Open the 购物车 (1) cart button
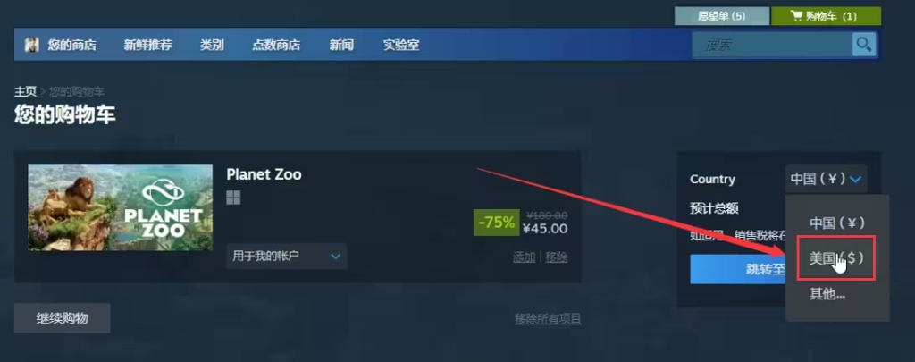Image resolution: width=915 pixels, height=362 pixels. pos(826,16)
